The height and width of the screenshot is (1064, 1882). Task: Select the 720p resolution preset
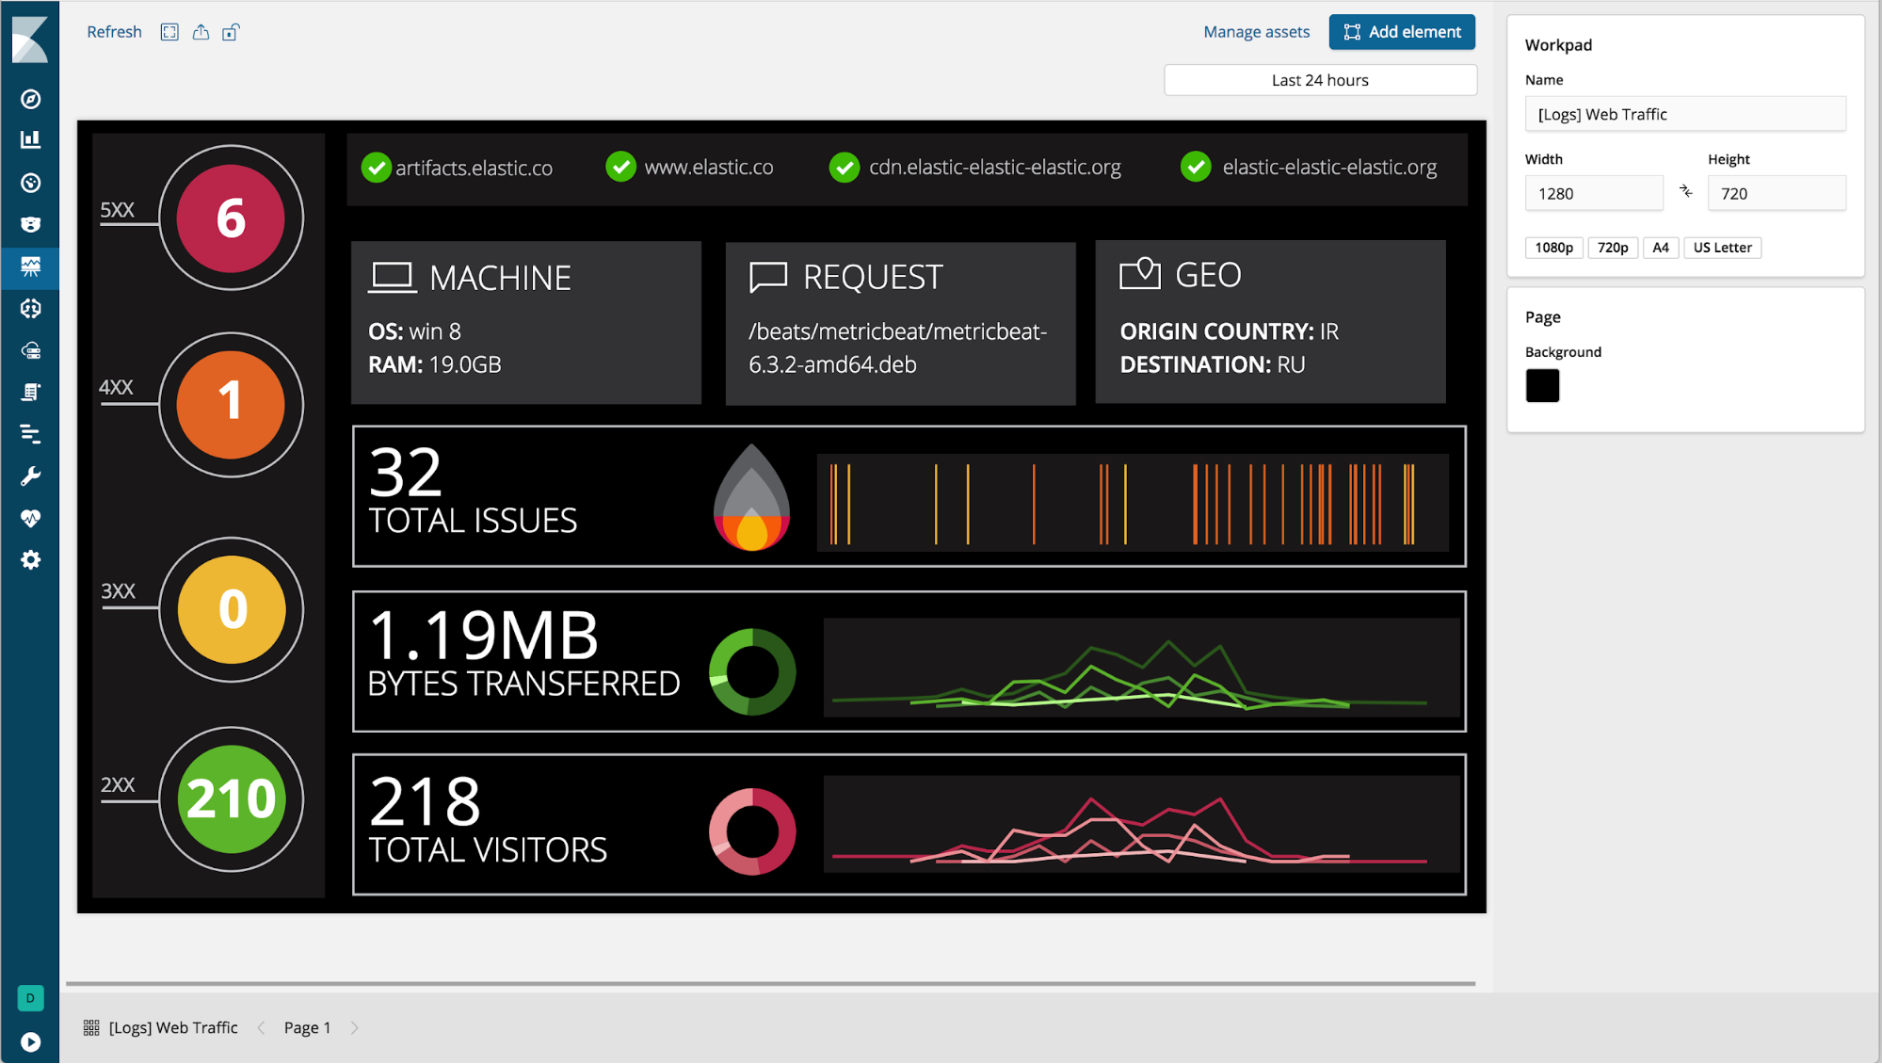point(1613,247)
